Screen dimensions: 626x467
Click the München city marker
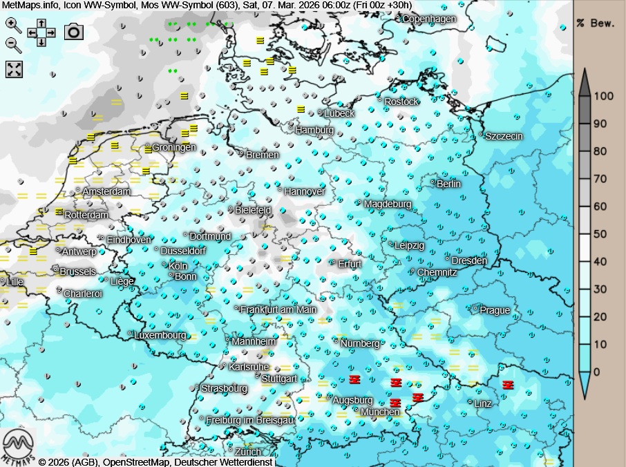[357, 410]
